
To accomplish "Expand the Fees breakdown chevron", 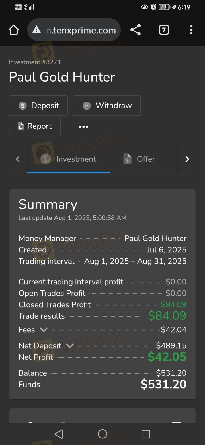I will [x=44, y=330].
